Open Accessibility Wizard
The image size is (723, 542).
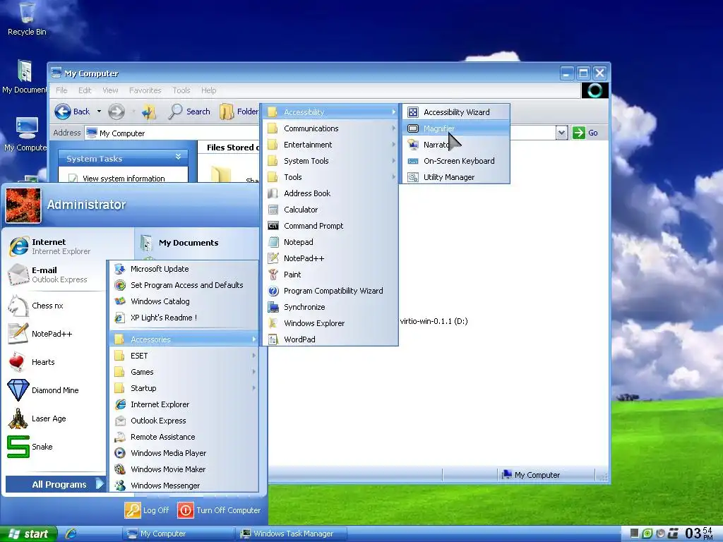[x=455, y=112]
